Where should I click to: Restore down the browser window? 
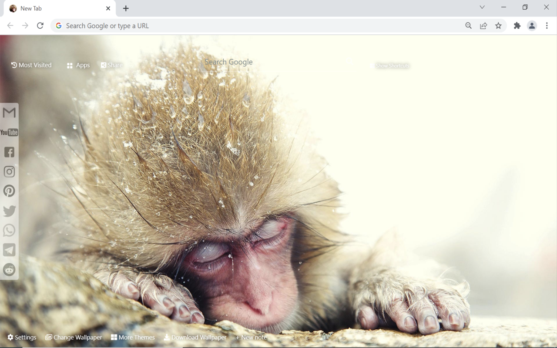(525, 7)
